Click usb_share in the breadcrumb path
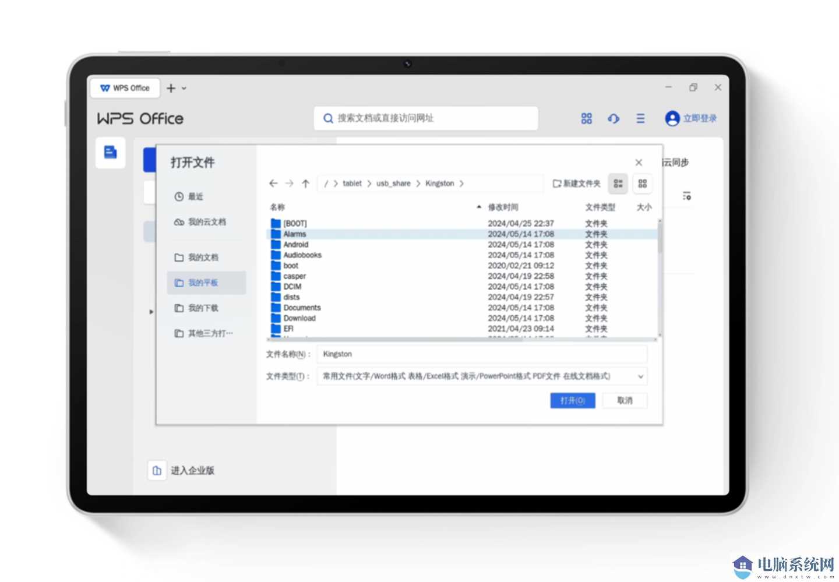 393,184
